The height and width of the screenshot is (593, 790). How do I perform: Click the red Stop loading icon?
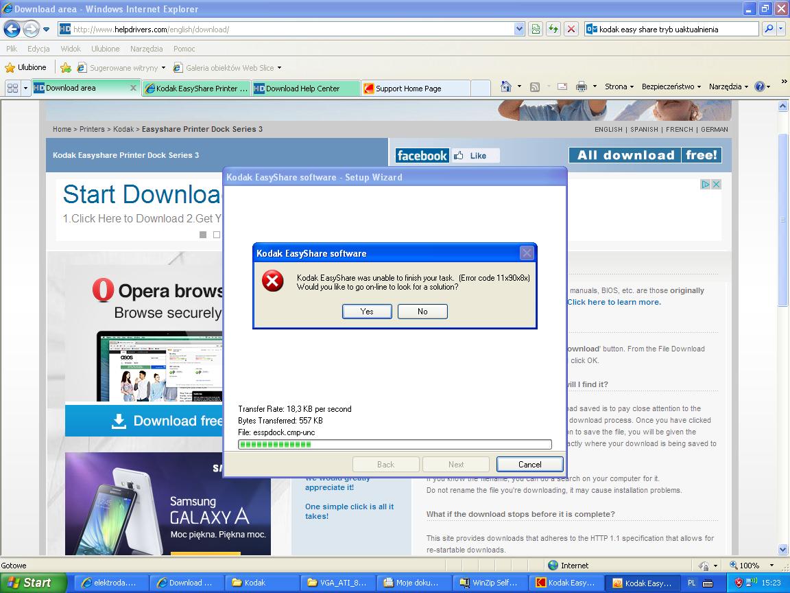pos(571,30)
